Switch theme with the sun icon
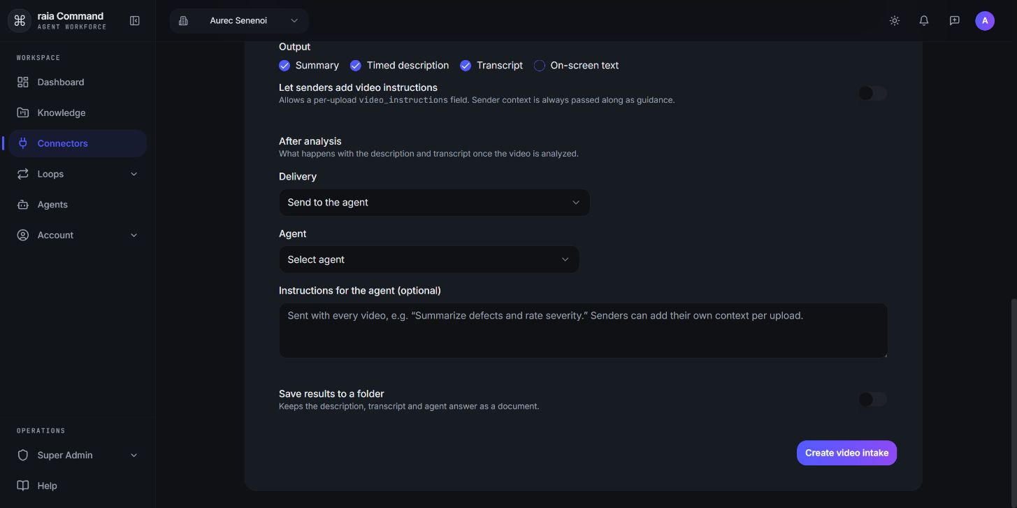Viewport: 1017px width, 508px height. pos(895,21)
